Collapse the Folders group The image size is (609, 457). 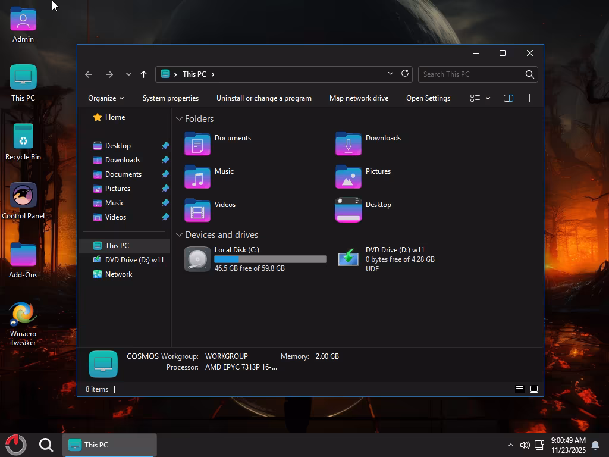179,119
